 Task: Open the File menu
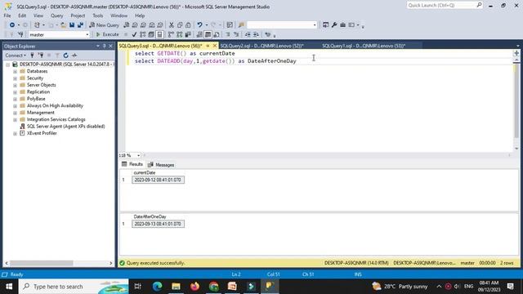pos(7,16)
